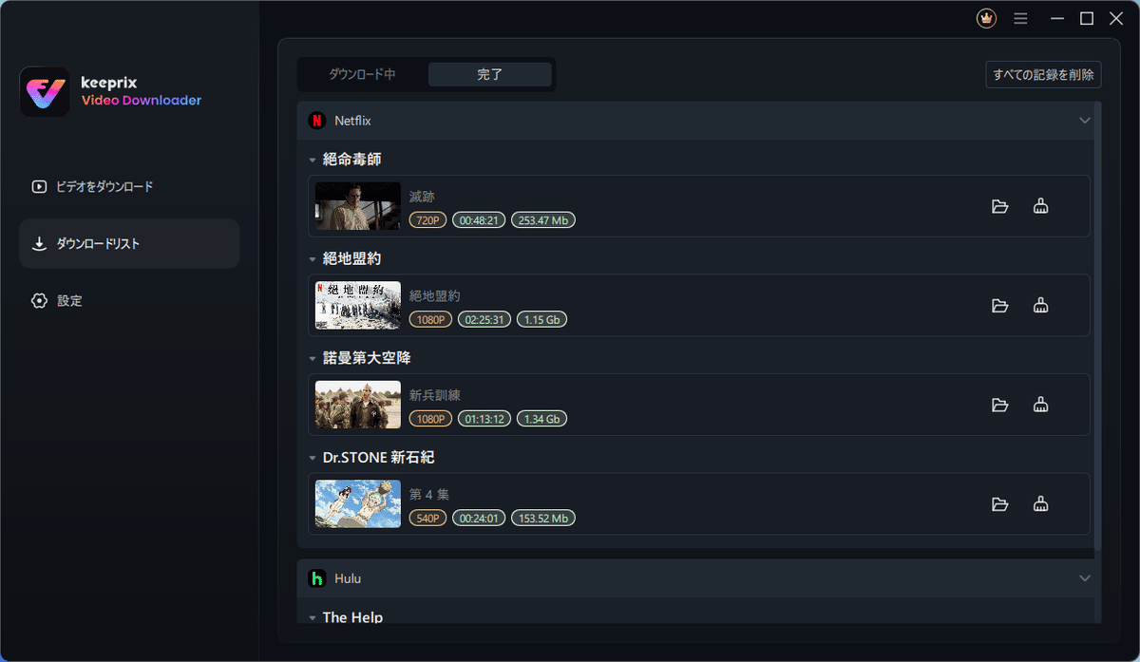Switch to the ダウンロード中 tab
Screen dimensions: 1140x662
pyautogui.click(x=362, y=74)
